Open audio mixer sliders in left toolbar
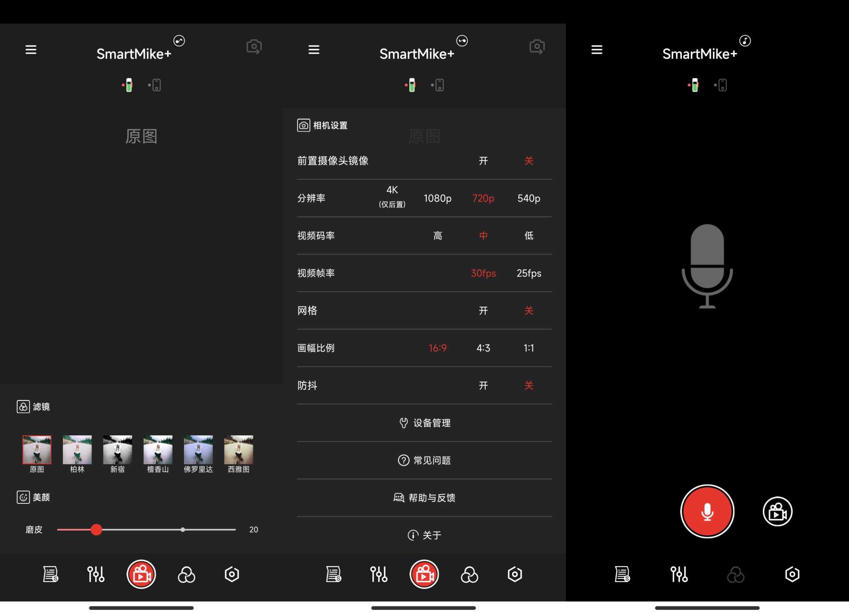The image size is (849, 613). pos(96,575)
